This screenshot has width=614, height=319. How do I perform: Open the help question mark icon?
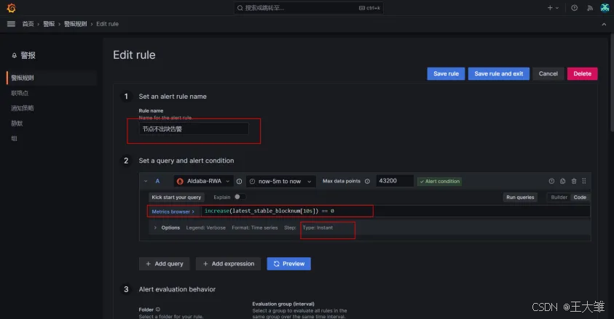click(x=574, y=8)
